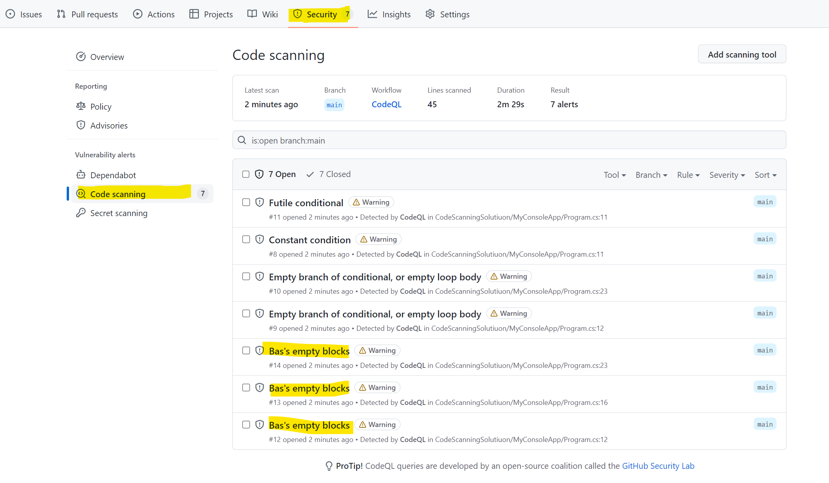This screenshot has width=829, height=483.
Task: Click the main branch label on alert #14
Action: click(x=765, y=350)
